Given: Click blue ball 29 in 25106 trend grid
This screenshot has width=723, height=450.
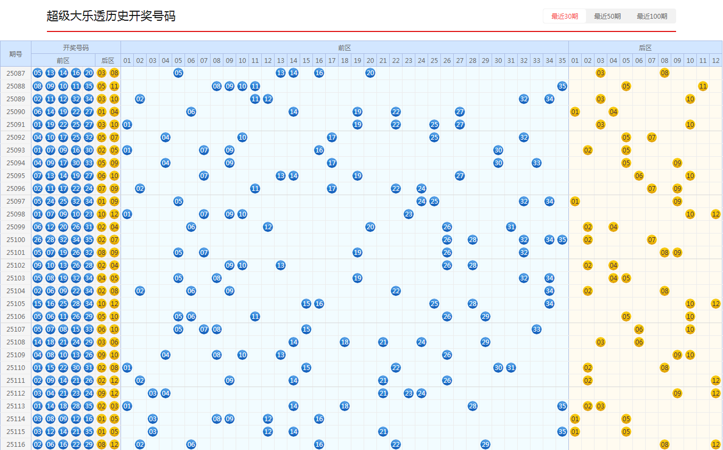Looking at the screenshot, I should 485,316.
